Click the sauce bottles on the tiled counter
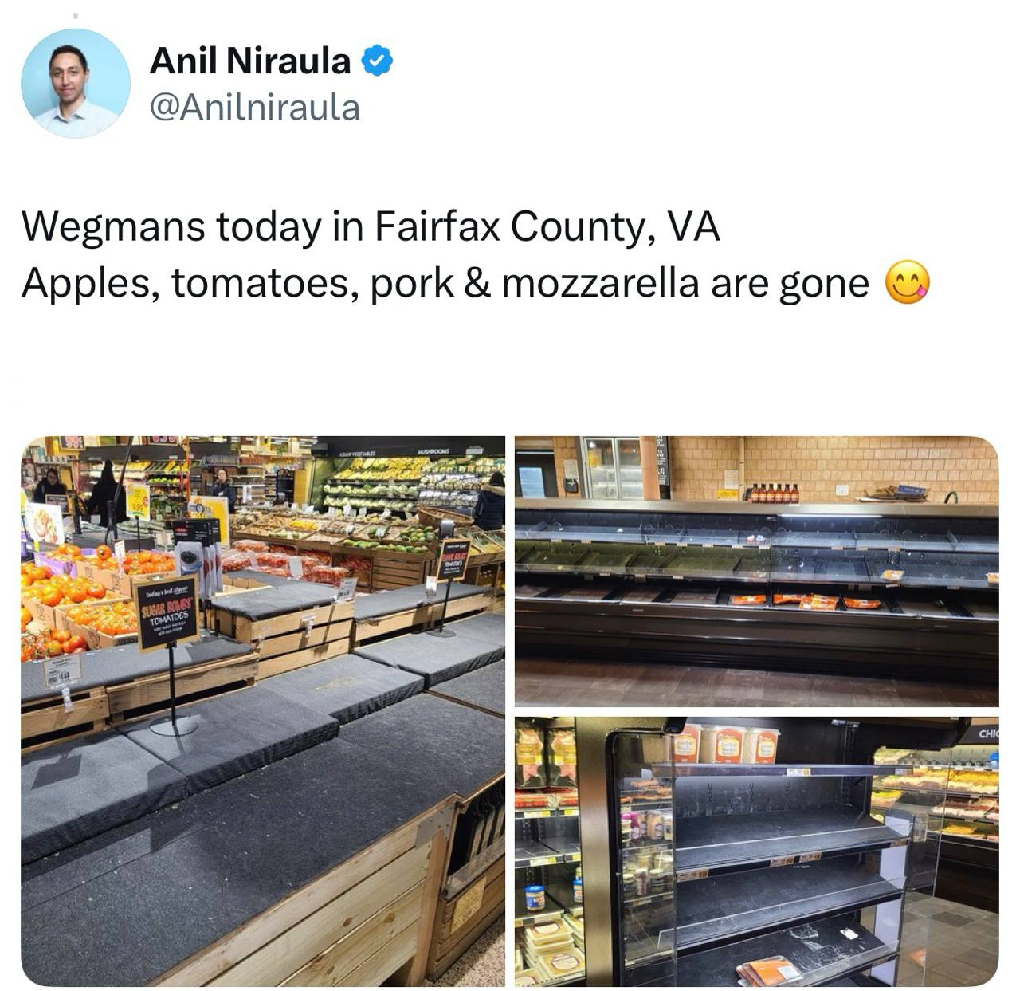This screenshot has width=1020, height=991. 775,493
